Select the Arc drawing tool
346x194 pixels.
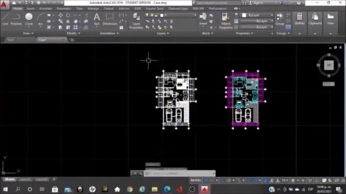[x=41, y=19]
